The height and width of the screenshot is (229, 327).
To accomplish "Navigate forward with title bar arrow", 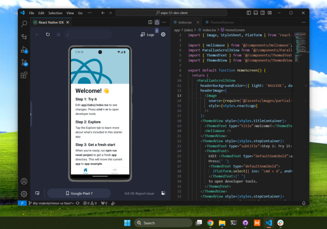I will pyautogui.click(x=110, y=13).
